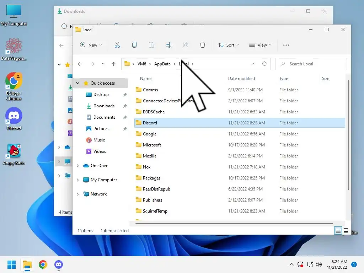Go back with the Local window's back arrow
This screenshot has height=273, width=364.
click(x=80, y=64)
